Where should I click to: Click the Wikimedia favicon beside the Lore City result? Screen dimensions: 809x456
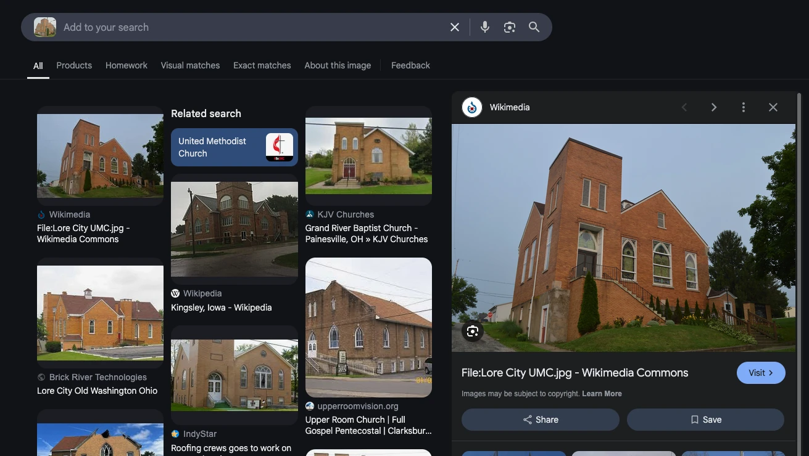coord(41,214)
